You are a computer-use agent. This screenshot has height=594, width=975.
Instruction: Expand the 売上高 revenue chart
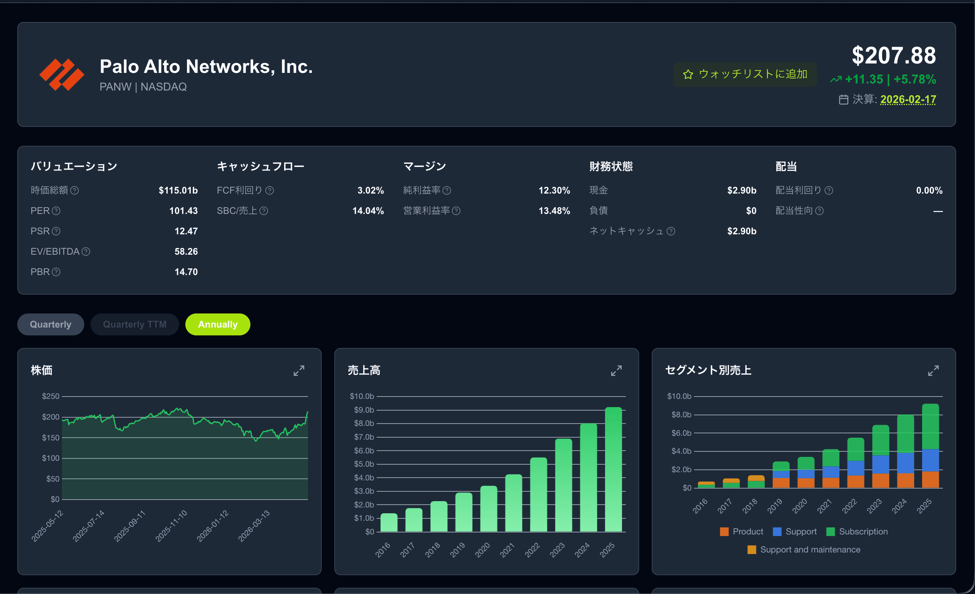[x=616, y=370]
